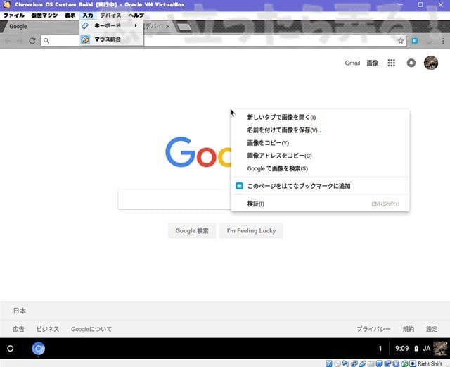Click the address bar field

[x=224, y=41]
